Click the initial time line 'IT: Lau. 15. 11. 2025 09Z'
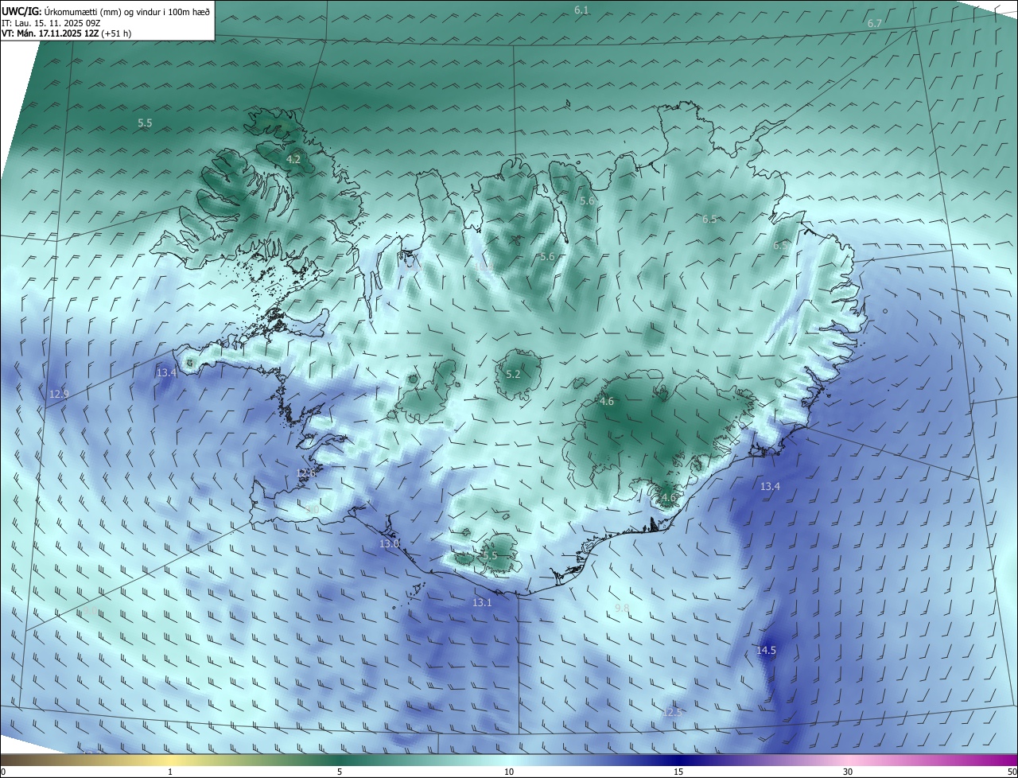 click(51, 23)
